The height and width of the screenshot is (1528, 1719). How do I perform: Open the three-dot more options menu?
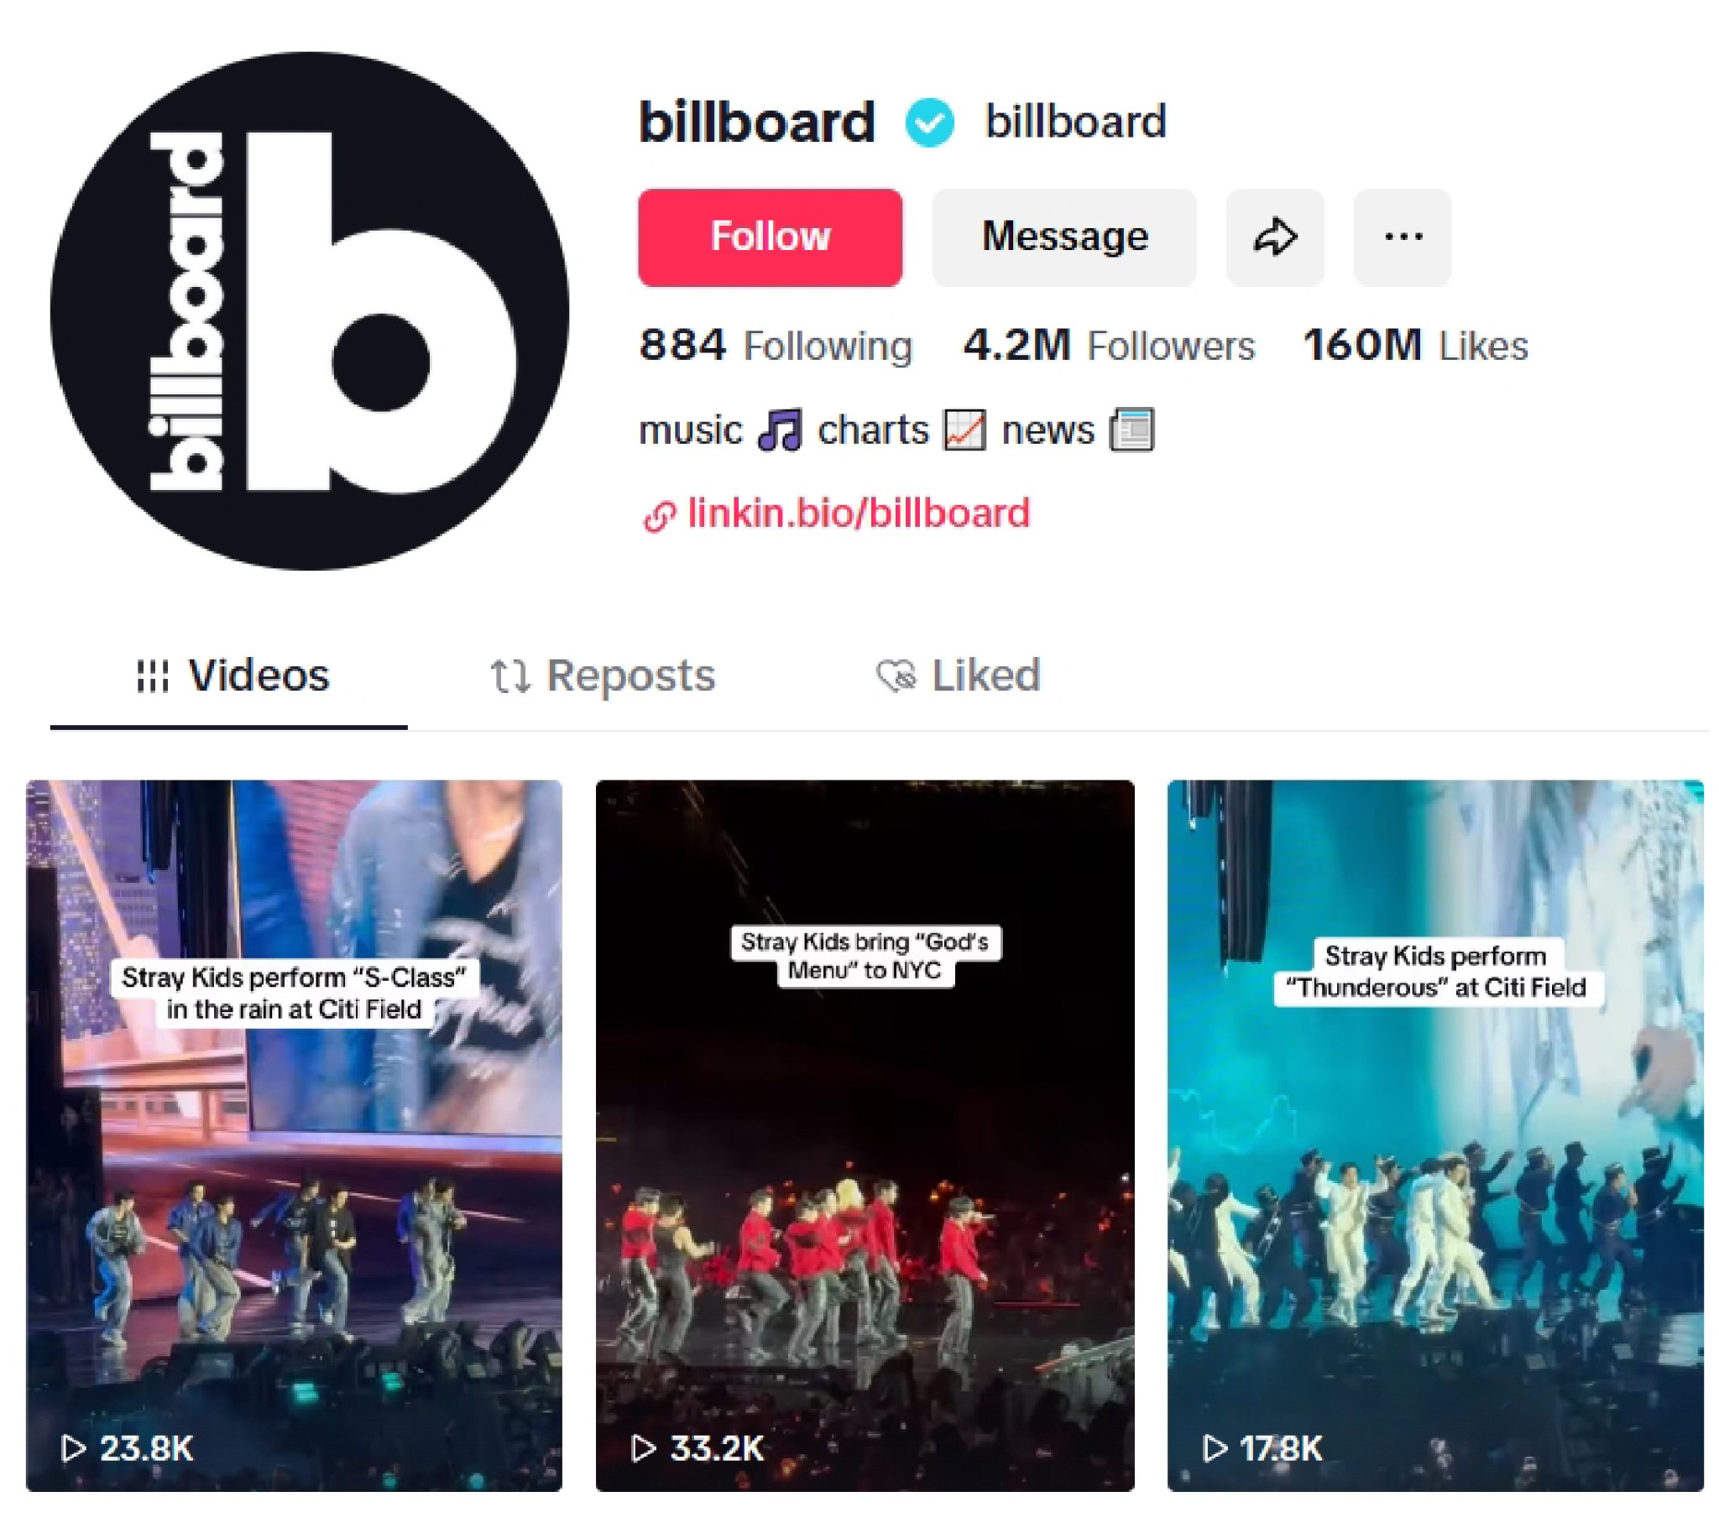(1402, 237)
